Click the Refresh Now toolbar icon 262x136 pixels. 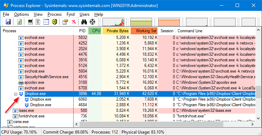pos(20,22)
